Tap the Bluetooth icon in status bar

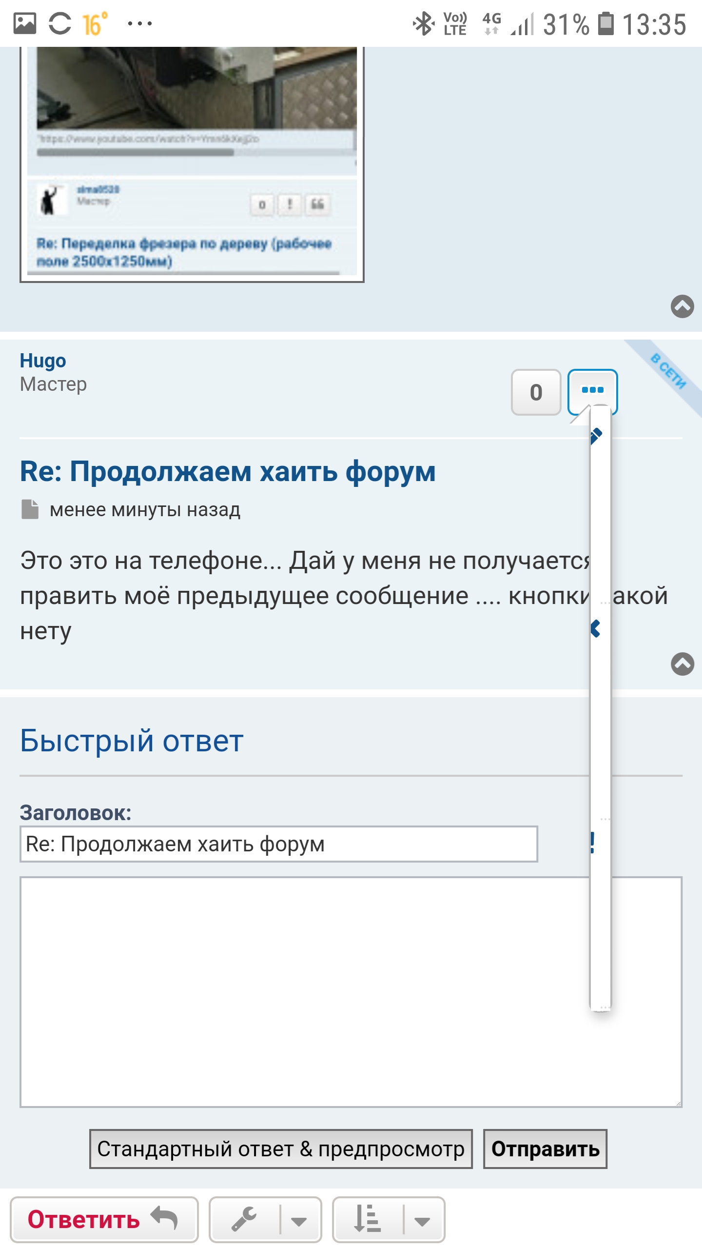click(x=423, y=23)
